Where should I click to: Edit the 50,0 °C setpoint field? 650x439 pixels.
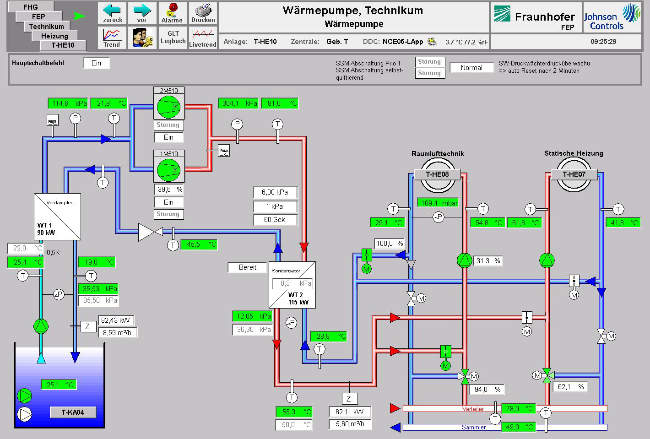(294, 425)
